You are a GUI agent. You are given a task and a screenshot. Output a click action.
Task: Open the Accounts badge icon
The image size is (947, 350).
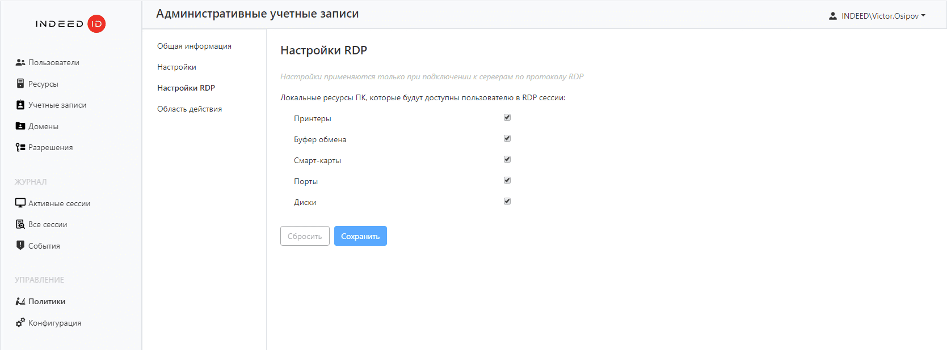coord(20,105)
